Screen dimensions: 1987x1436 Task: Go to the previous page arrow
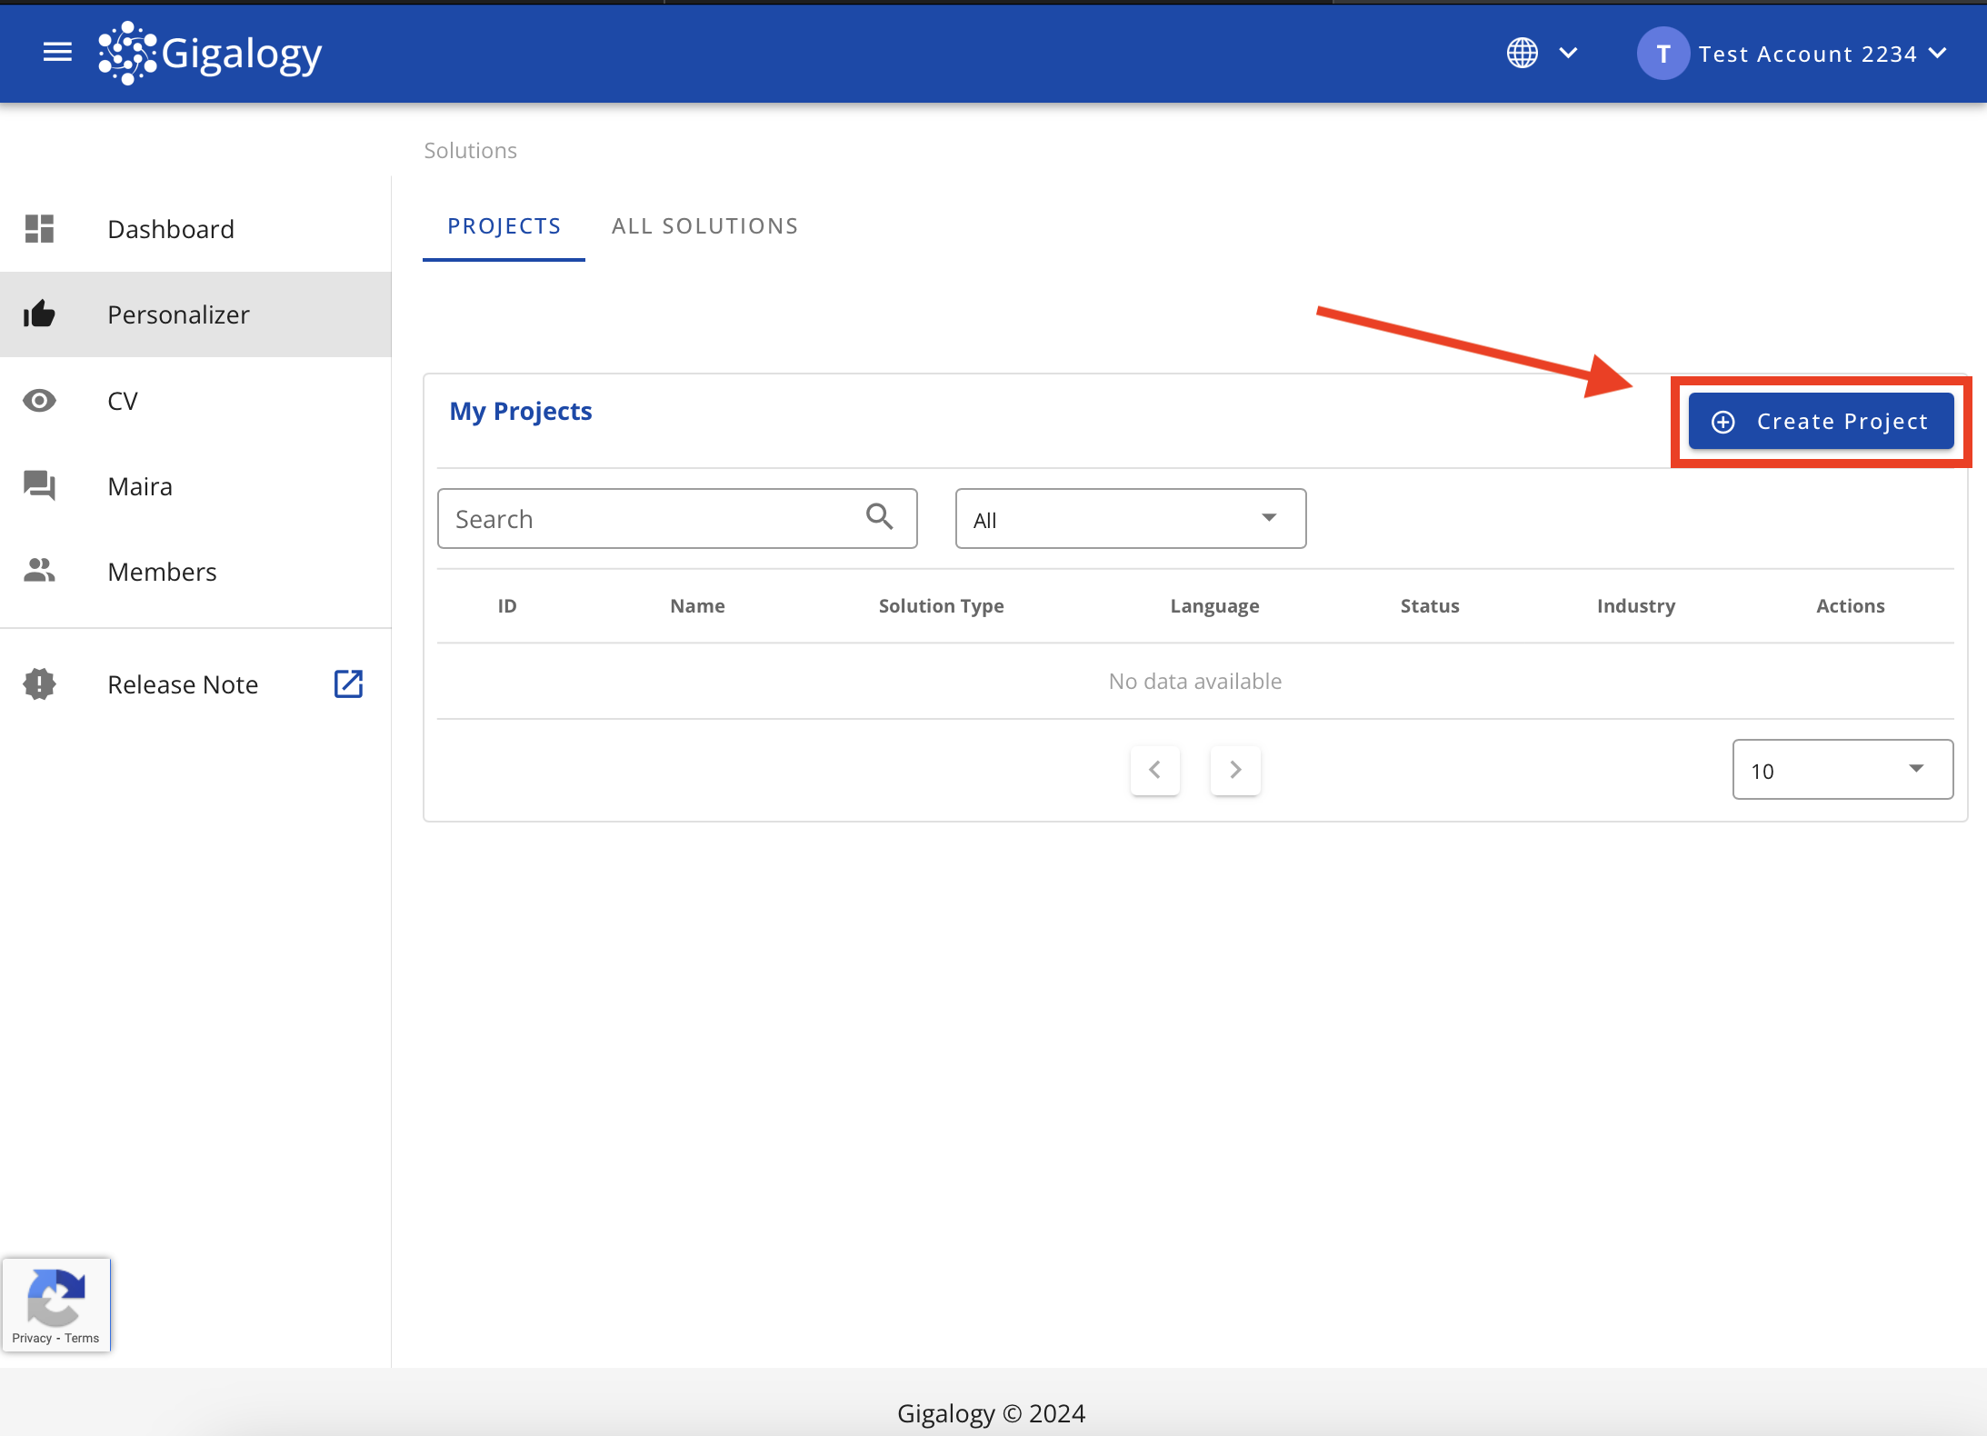tap(1154, 770)
